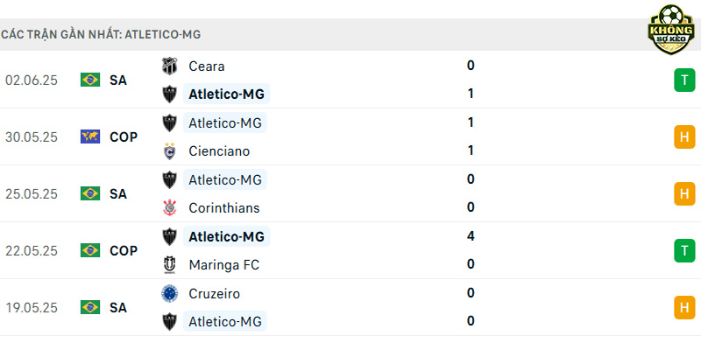Click the Maringa FC club crest
This screenshot has width=701, height=350.
pos(169,265)
